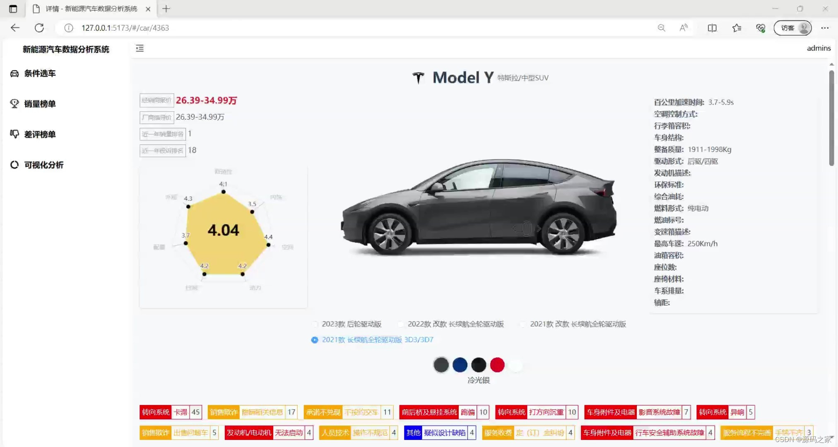Click the 可视化分析 sidebar icon
Image resolution: width=838 pixels, height=447 pixels.
click(14, 164)
